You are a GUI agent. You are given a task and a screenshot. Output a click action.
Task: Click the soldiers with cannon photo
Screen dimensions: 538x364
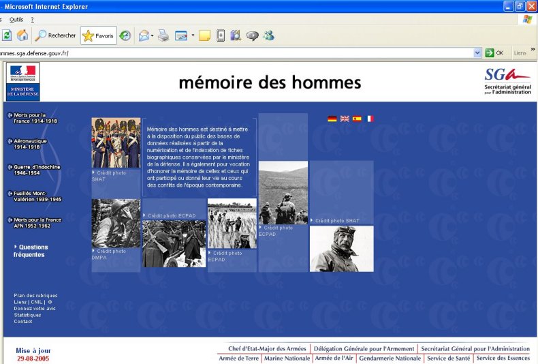[x=174, y=243]
